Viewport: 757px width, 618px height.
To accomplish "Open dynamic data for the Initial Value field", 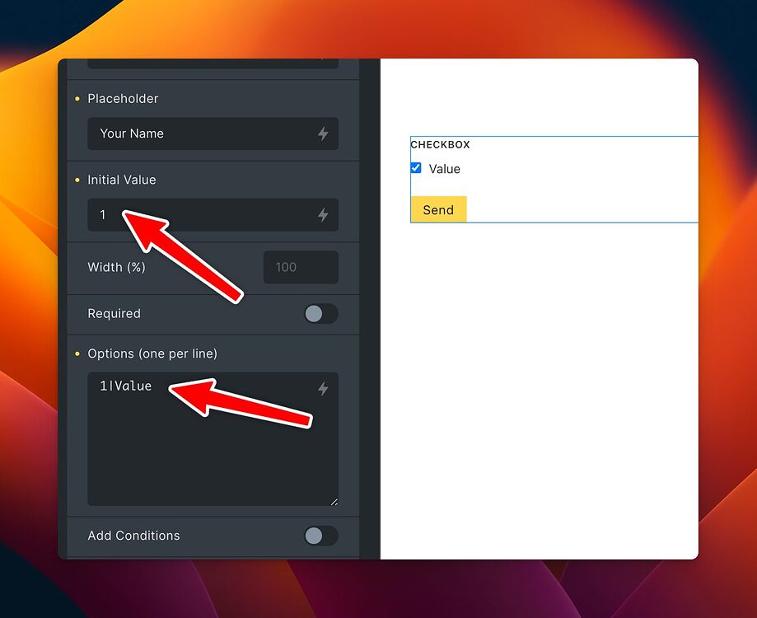I will click(324, 214).
